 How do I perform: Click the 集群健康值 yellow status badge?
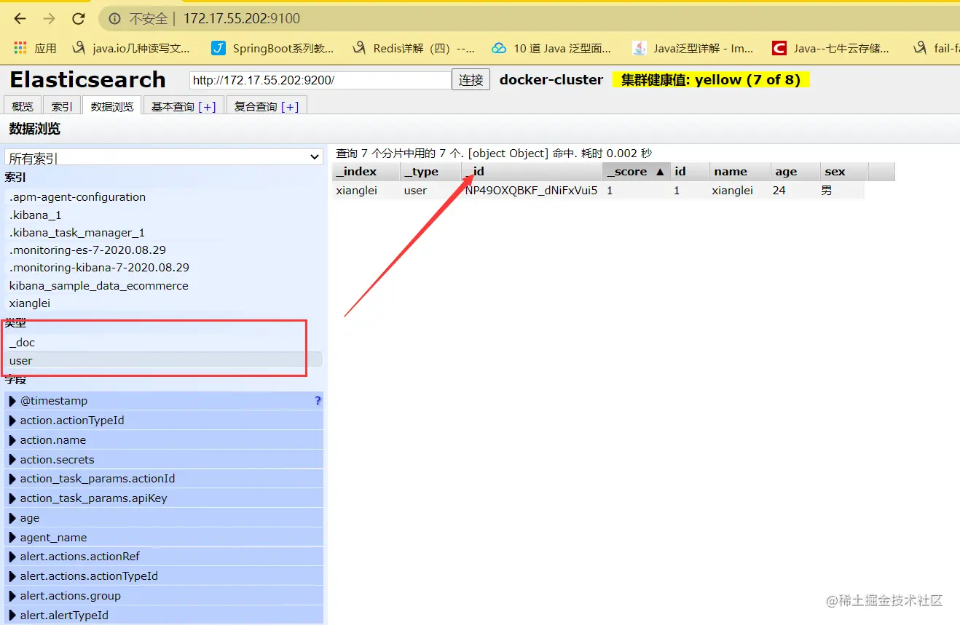711,80
